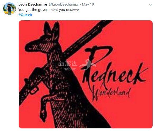Open the #Quexit hashtag link
The image size is (155, 131).
click(25, 15)
